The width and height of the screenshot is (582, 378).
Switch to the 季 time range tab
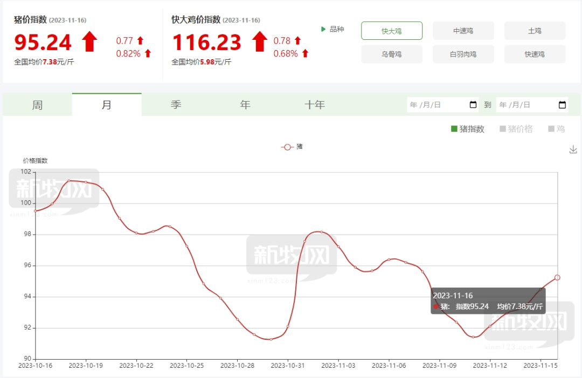coord(176,104)
